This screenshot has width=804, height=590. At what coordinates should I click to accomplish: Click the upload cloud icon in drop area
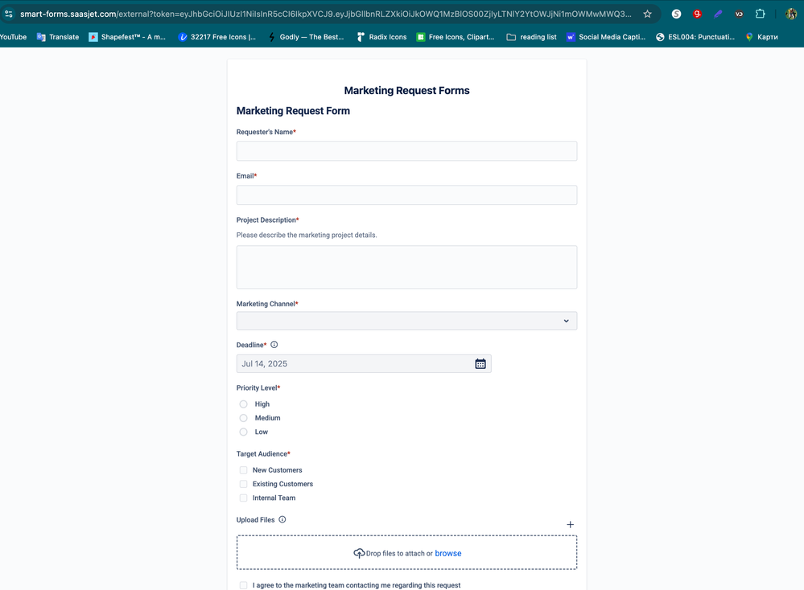coord(359,553)
